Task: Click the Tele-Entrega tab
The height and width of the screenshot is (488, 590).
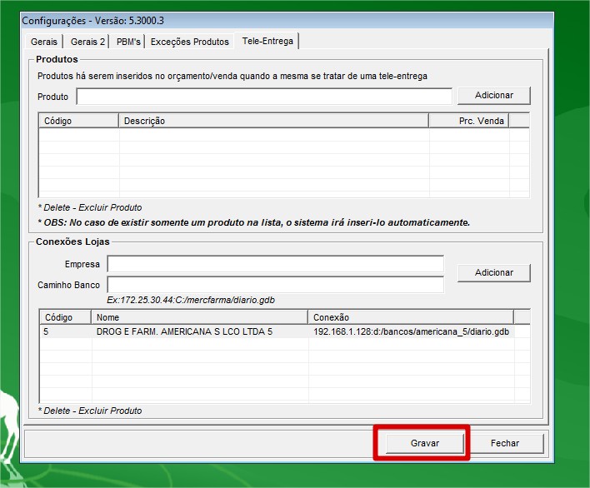Action: 266,41
